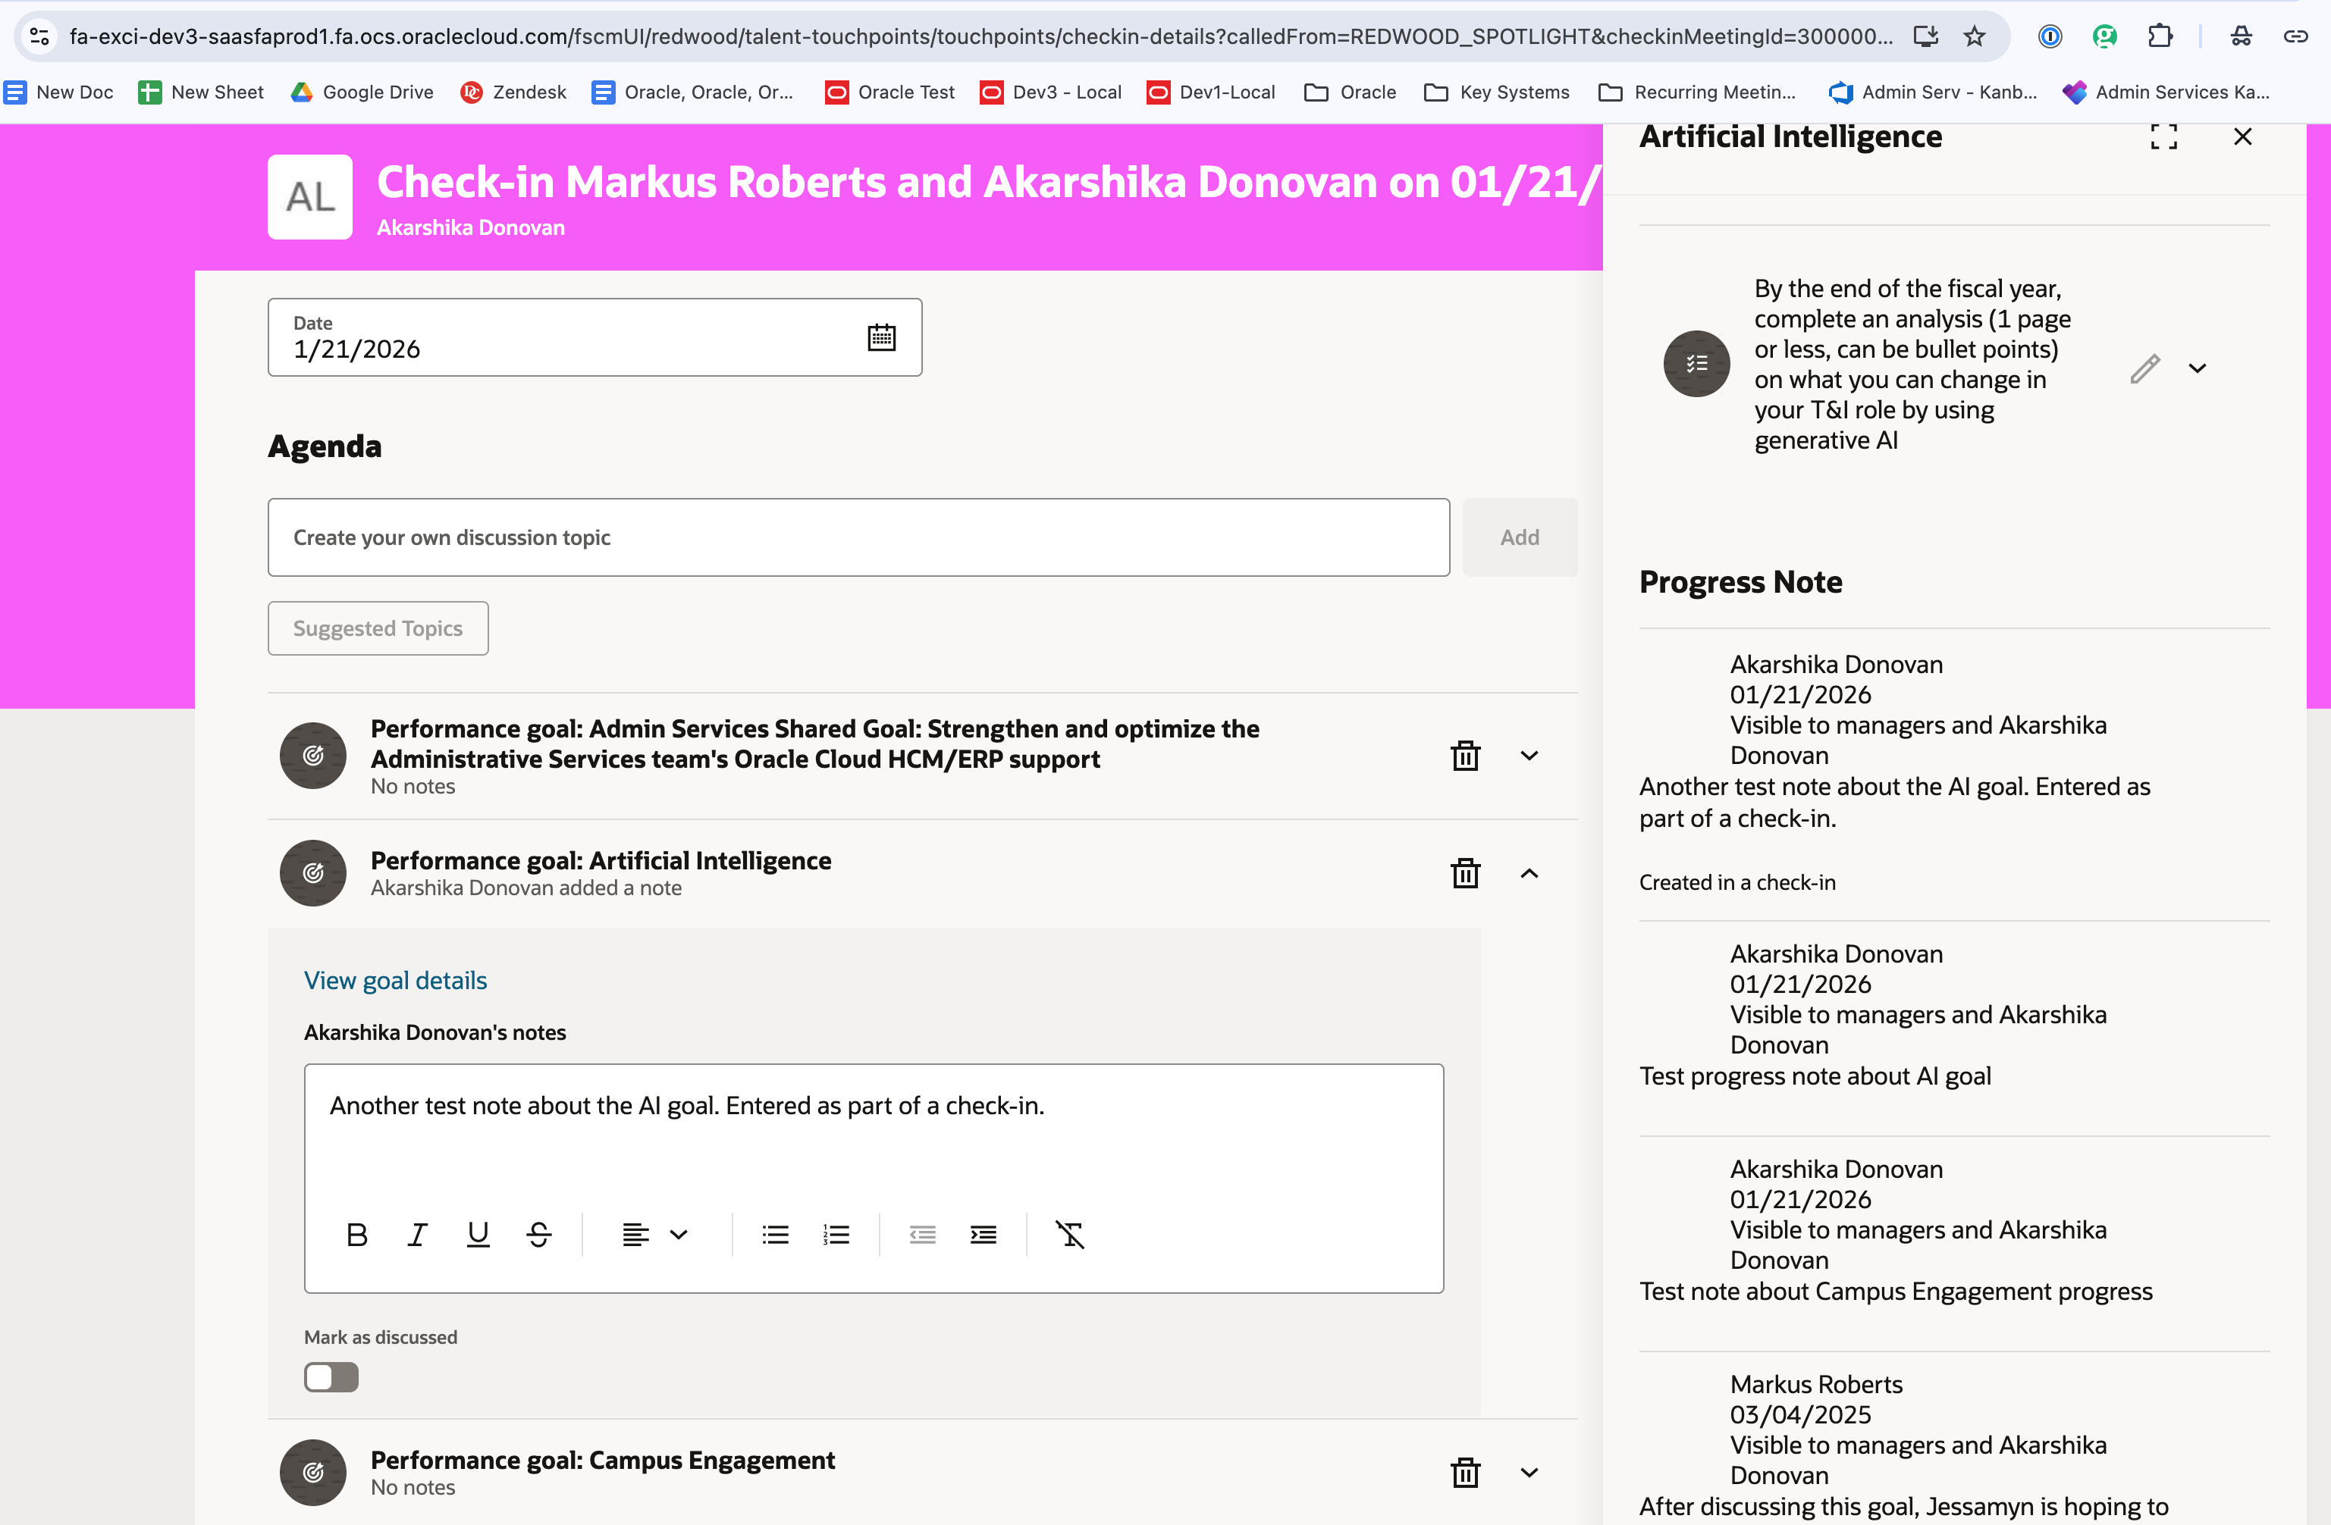Open browser extensions puzzle icon
Viewport: 2331px width, 1525px height.
pyautogui.click(x=2160, y=36)
